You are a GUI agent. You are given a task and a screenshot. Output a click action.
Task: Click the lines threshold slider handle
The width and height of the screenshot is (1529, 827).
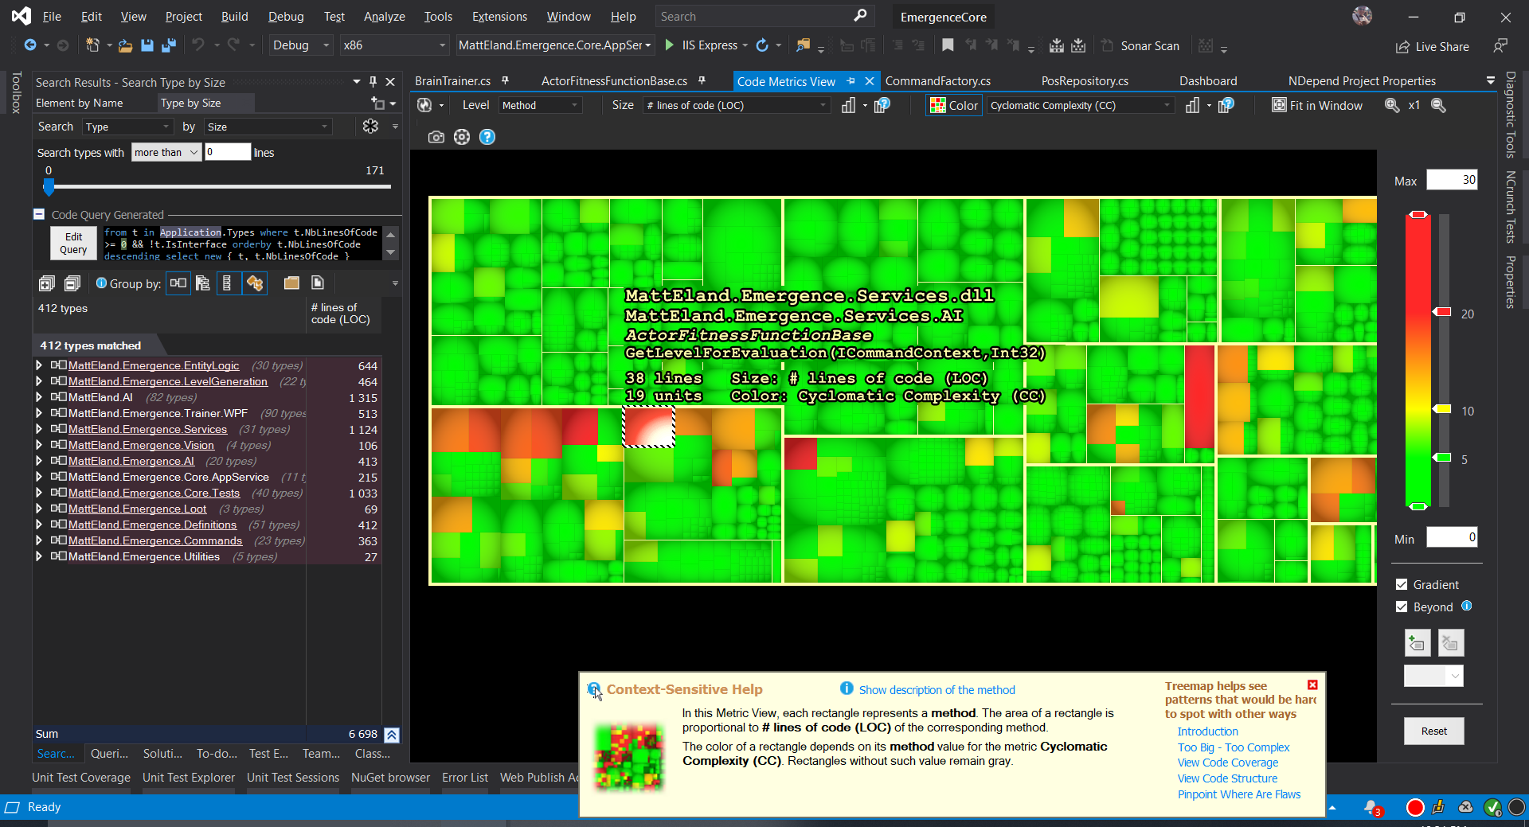pos(49,188)
